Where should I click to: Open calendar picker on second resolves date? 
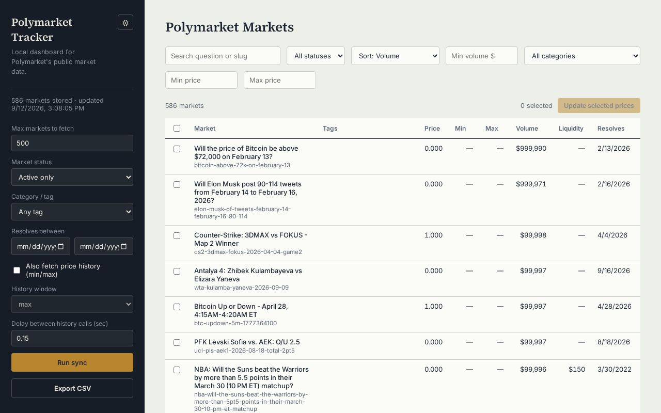click(x=124, y=246)
